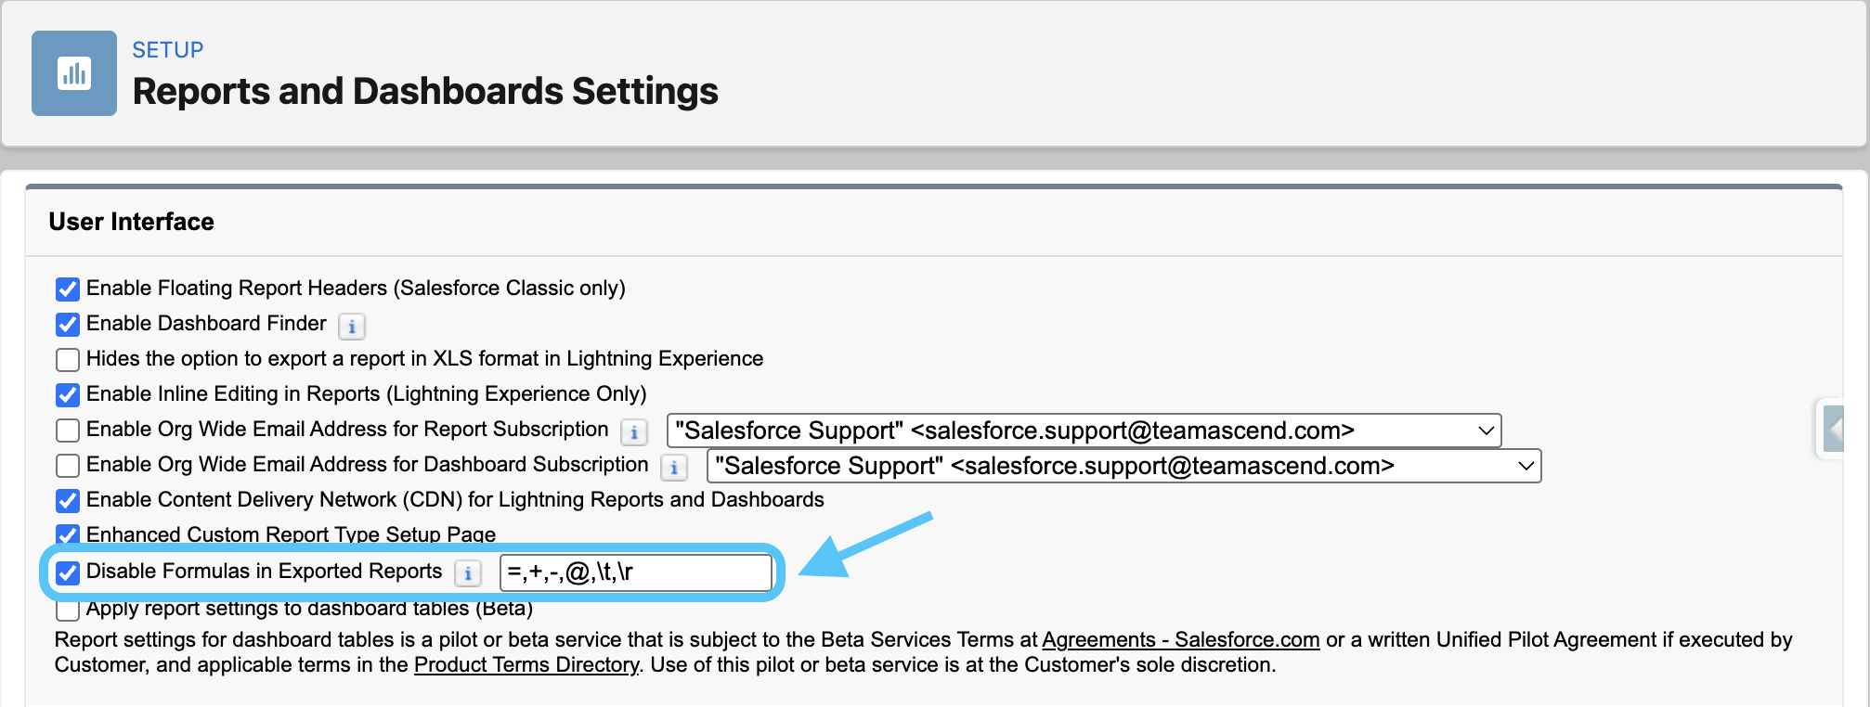Screen dimensions: 1870x707
Task: Click info icon beside Dashboard Subscription option
Action: pyautogui.click(x=674, y=468)
